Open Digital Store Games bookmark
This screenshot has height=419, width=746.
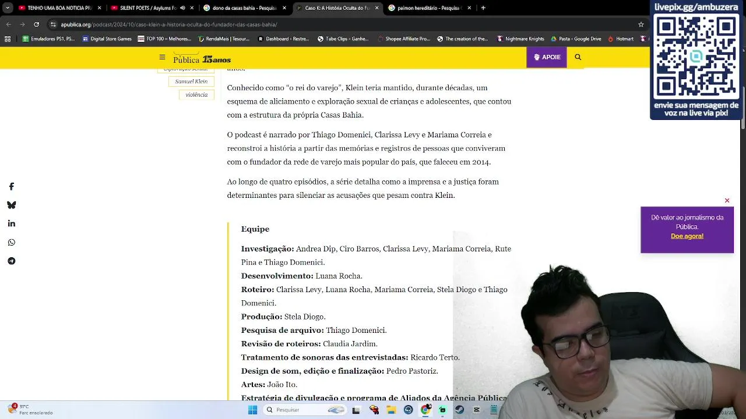(x=107, y=39)
